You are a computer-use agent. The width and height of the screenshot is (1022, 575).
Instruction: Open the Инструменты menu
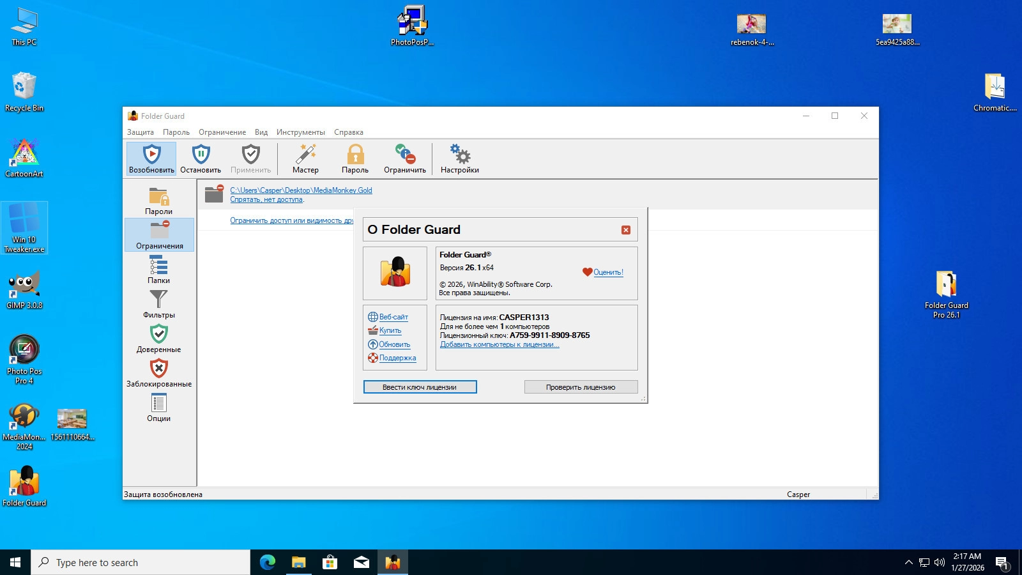(x=300, y=132)
